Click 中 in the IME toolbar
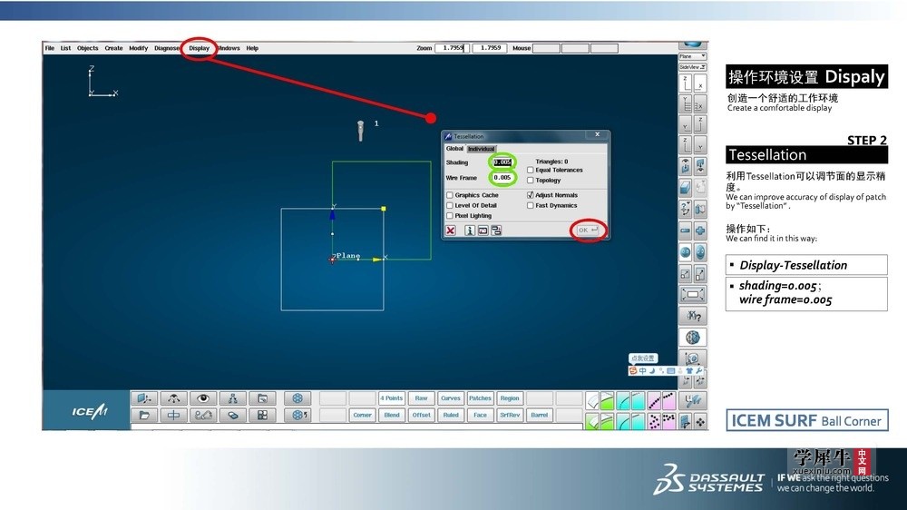 click(x=643, y=370)
